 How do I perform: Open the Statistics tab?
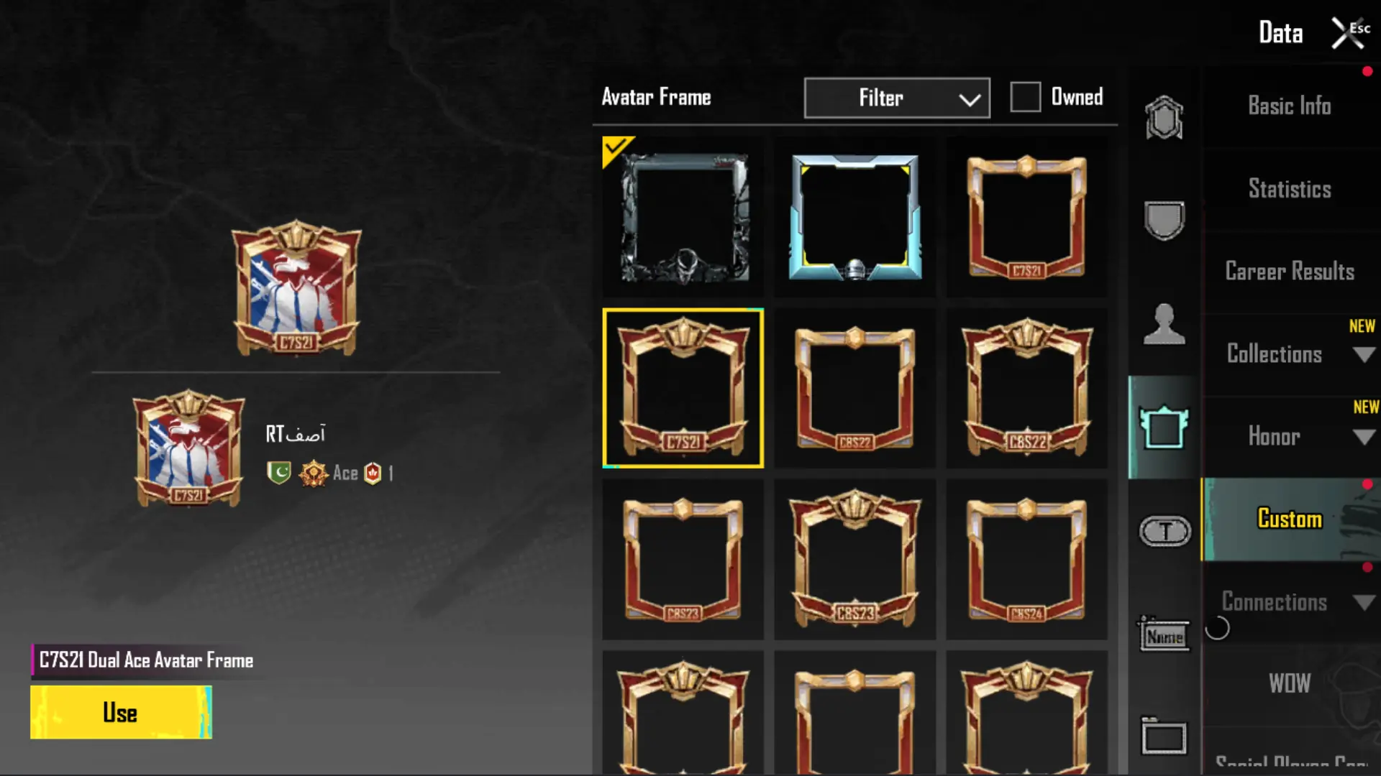pos(1290,189)
